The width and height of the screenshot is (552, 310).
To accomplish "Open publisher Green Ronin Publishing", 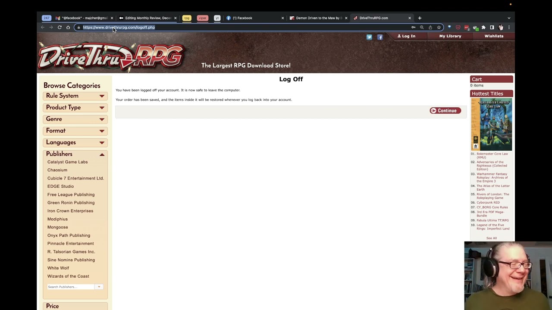I will [71, 203].
